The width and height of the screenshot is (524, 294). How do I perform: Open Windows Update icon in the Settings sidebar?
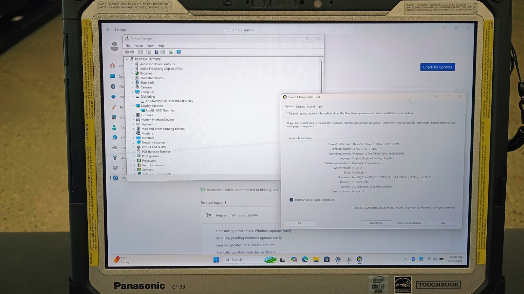[x=116, y=178]
